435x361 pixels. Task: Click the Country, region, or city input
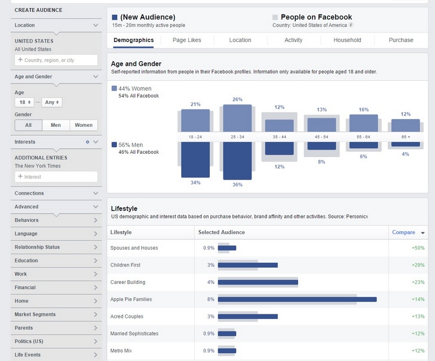56,60
